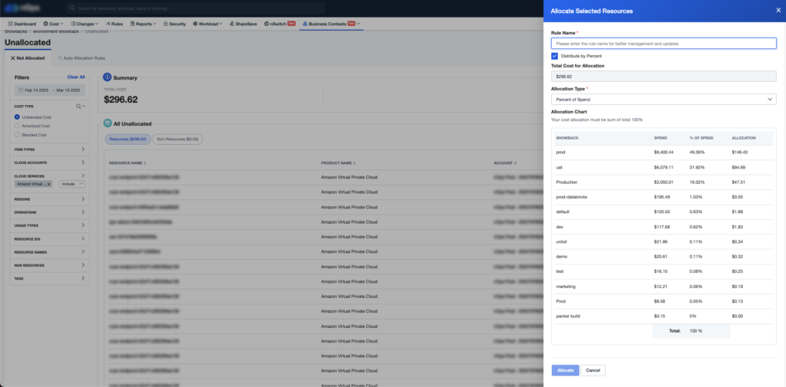Open the Business Contexts menu
The height and width of the screenshot is (387, 786).
tap(332, 24)
